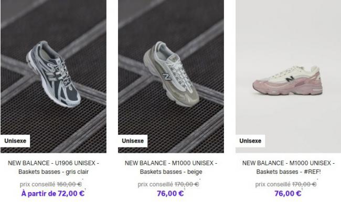Click the Unisexe badge on U1906 product
This screenshot has width=341, height=211.
point(15,141)
